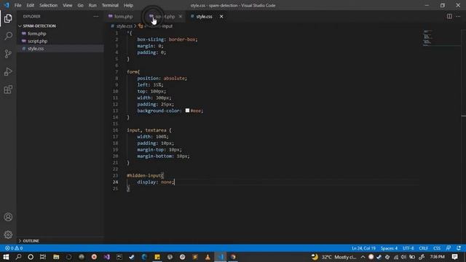Click the EXPLORER panel title

(31, 16)
